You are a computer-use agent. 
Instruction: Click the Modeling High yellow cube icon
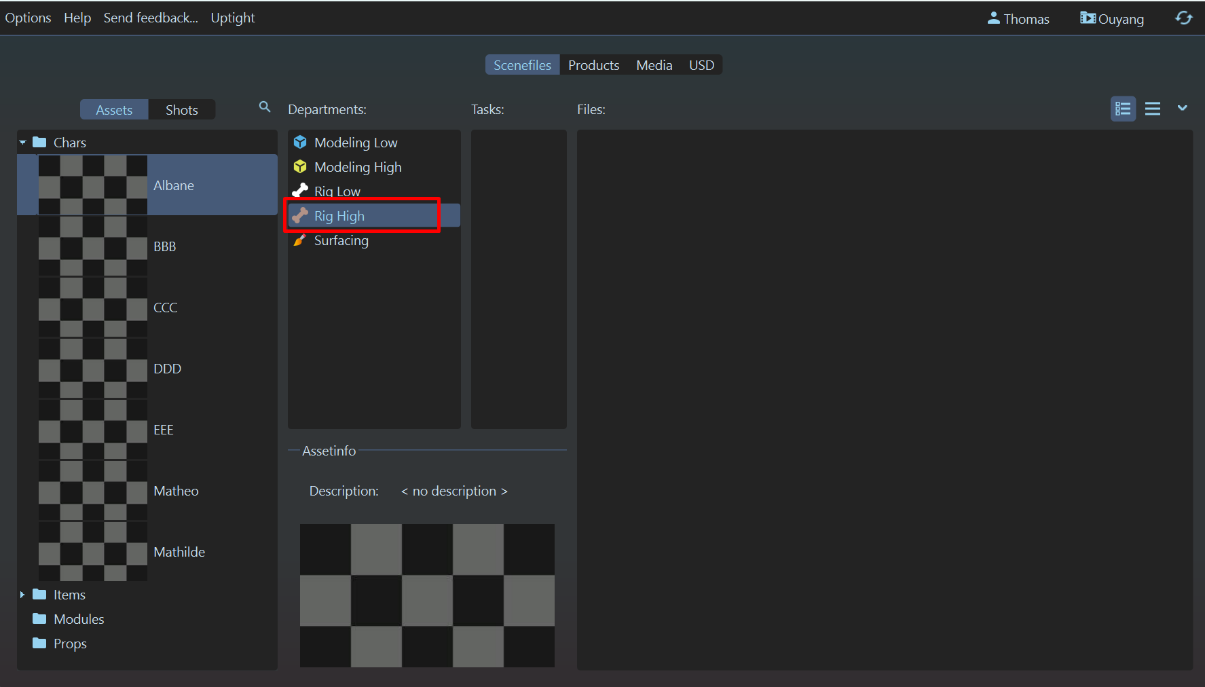pos(300,167)
